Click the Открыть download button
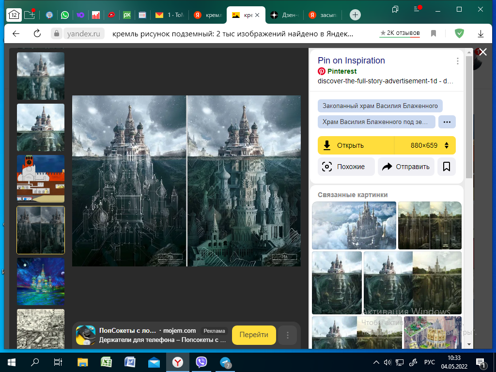 click(x=356, y=145)
